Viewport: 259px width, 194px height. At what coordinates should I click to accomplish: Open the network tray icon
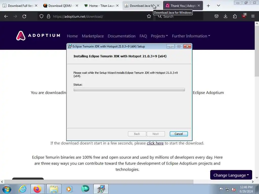[x=227, y=189]
